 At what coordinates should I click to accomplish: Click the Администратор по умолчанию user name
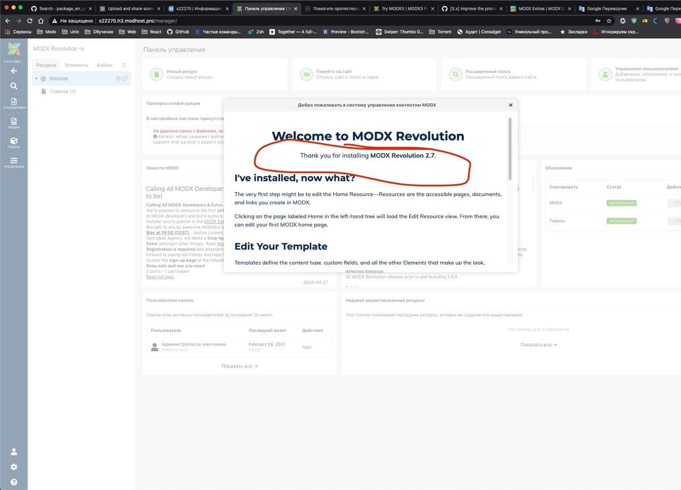(194, 344)
